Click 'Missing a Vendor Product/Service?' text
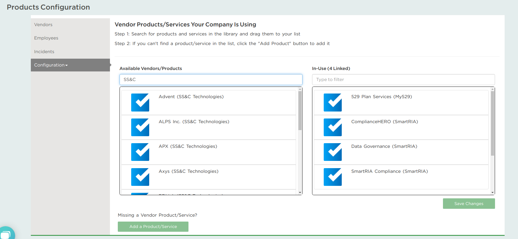The width and height of the screenshot is (518, 239). [157, 215]
